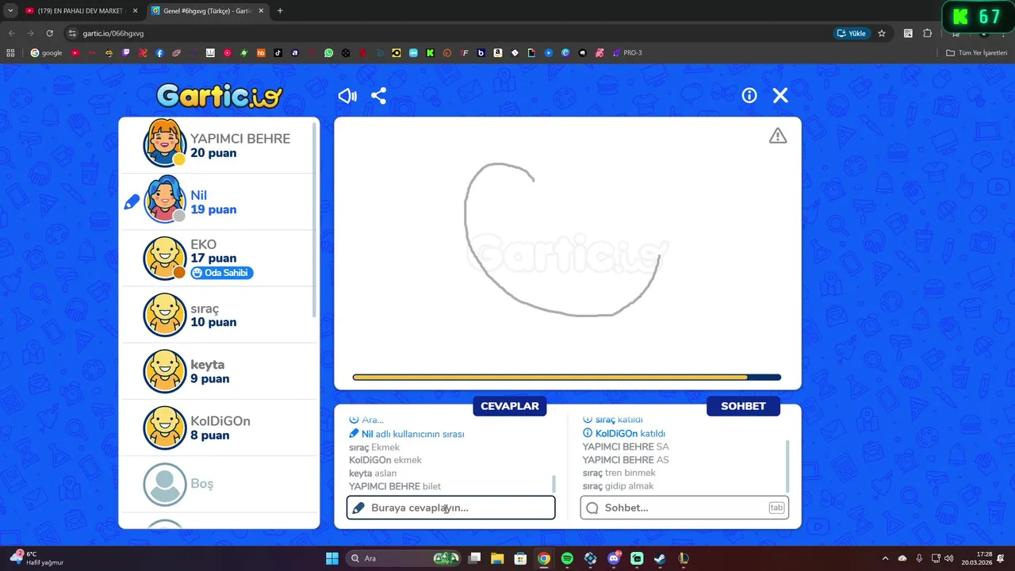Viewport: 1015px width, 571px height.
Task: Click the answers panel scrollbar
Action: (x=553, y=484)
